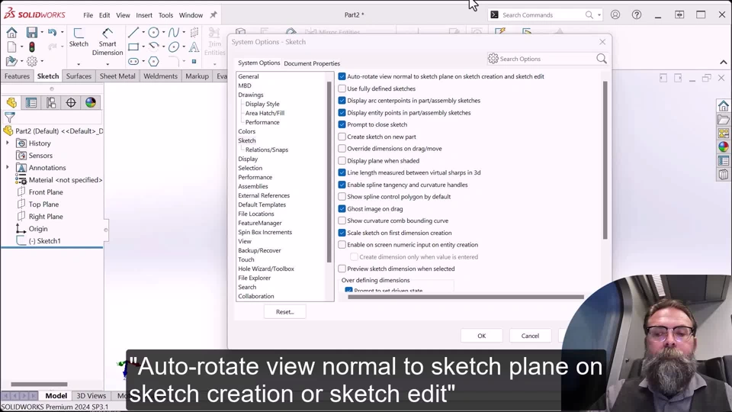Click the Rebuild traffic light icon
Image resolution: width=732 pixels, height=412 pixels.
coord(32,47)
